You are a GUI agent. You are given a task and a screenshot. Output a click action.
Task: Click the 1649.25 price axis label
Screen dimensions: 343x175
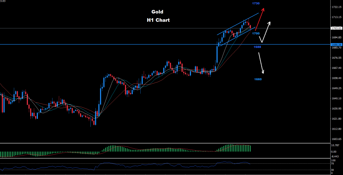(336, 89)
